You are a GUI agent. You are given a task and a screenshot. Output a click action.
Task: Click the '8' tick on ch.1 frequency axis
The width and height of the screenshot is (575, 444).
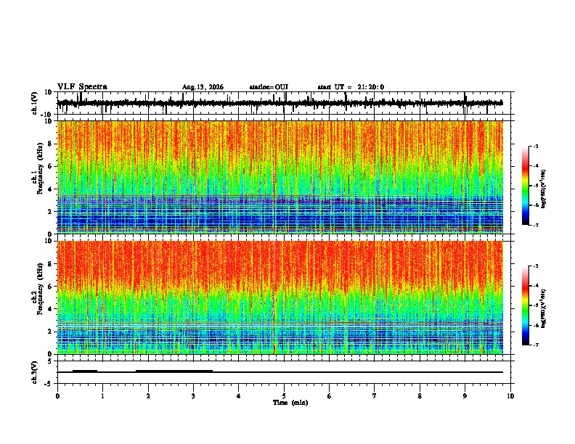pos(50,144)
